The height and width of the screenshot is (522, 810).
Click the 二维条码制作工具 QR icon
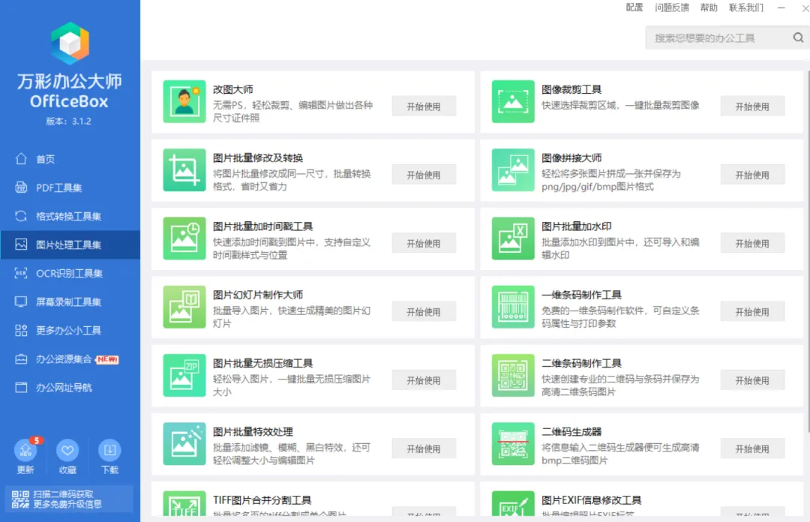513,375
